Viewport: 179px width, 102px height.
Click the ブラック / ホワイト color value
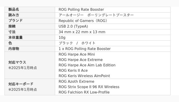(77, 43)
